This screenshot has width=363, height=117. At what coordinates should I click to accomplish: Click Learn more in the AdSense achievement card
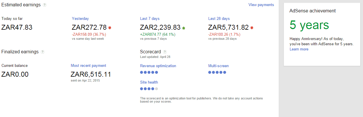tap(299, 49)
